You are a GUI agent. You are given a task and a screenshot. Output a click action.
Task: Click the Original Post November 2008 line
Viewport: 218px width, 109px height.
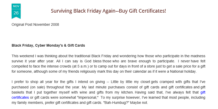35,24
